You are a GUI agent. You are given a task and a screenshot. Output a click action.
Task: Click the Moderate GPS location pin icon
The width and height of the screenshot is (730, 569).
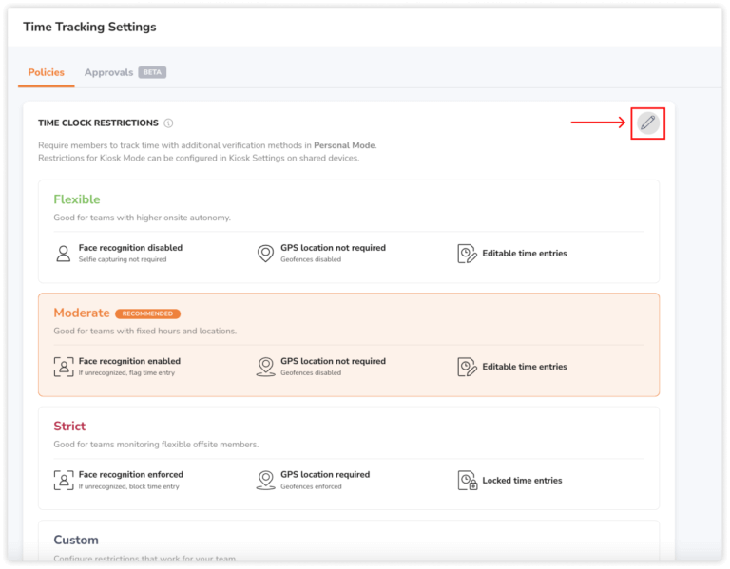(265, 367)
